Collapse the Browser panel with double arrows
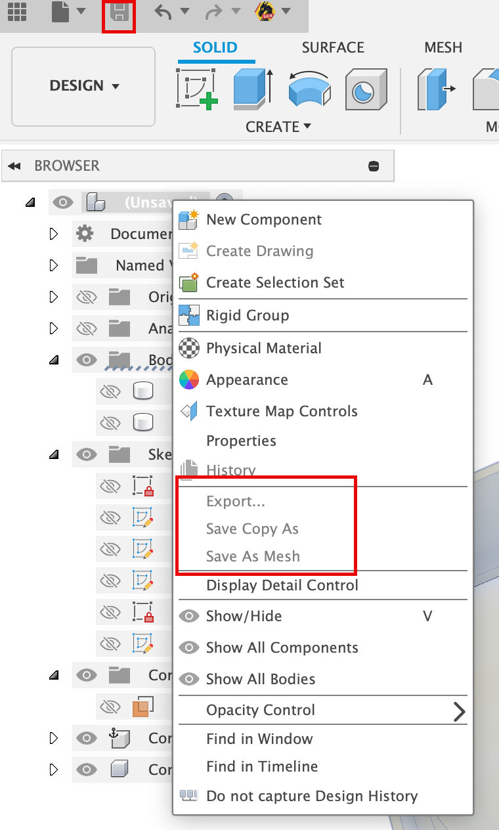Viewport: 499px width, 830px height. coord(14,165)
